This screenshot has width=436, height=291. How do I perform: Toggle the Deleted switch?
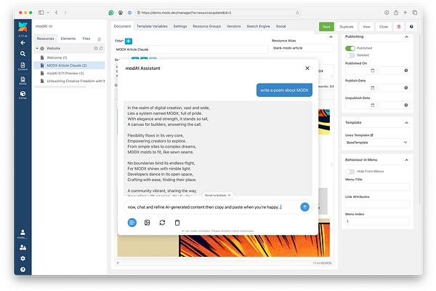pos(350,55)
